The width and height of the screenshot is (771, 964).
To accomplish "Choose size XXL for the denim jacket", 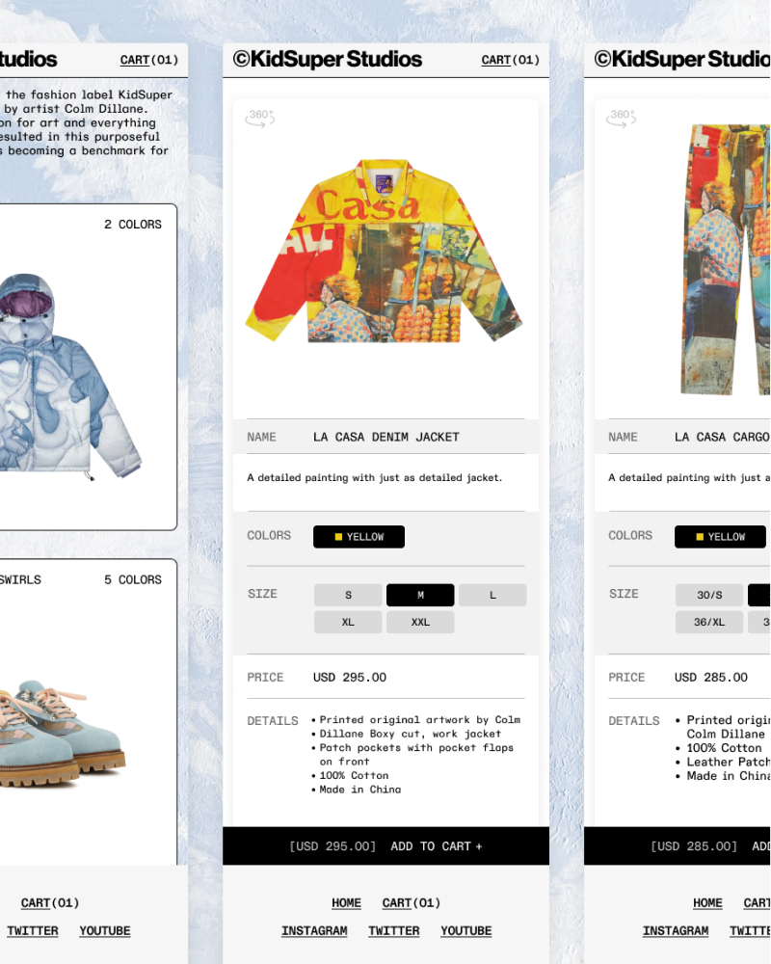I will pos(420,622).
